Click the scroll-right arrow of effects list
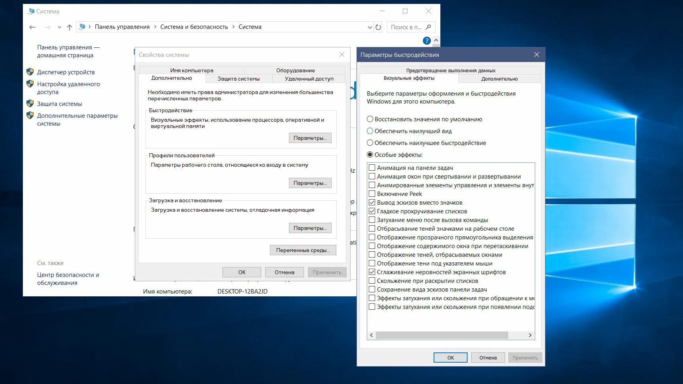The width and height of the screenshot is (683, 384). click(x=530, y=335)
